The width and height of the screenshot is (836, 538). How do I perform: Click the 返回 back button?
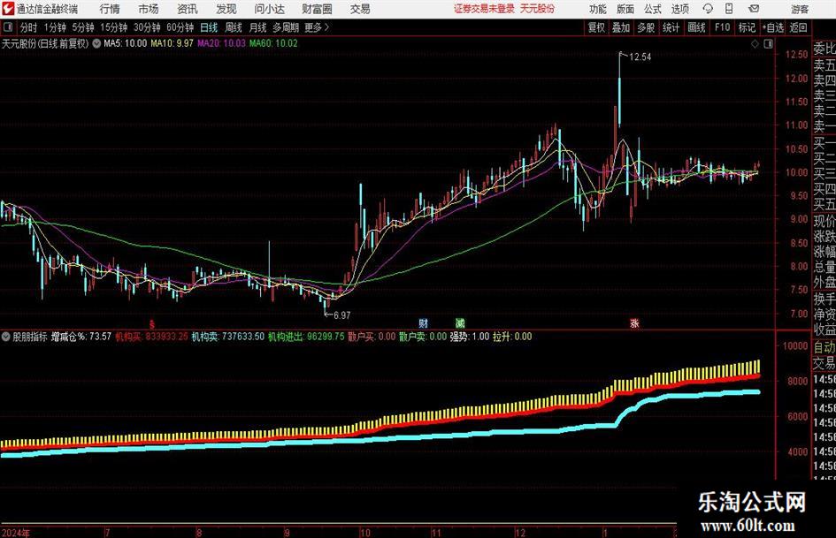pos(798,27)
